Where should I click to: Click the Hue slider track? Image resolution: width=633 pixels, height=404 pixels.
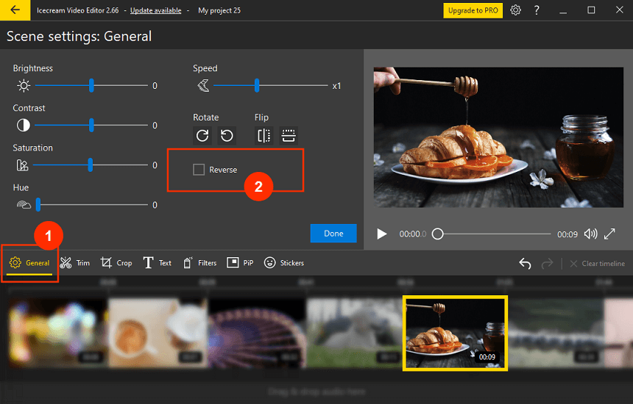pos(91,205)
